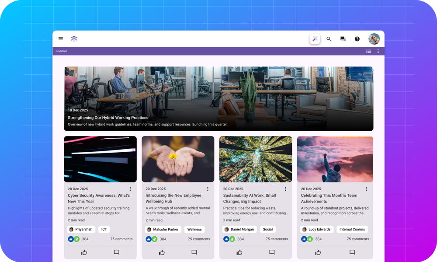
Task: Open the Strengthening Our Hybrid Working Practices banner
Action: click(218, 99)
